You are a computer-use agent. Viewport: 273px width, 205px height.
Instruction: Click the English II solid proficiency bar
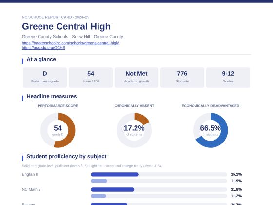[115, 174]
